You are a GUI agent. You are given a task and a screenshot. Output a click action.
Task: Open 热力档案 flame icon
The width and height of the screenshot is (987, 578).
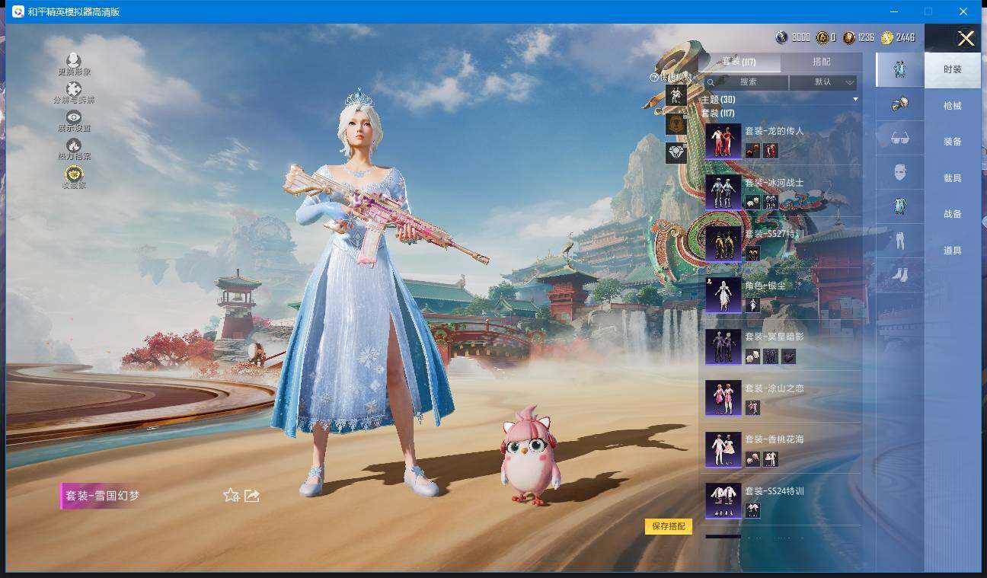click(x=74, y=145)
